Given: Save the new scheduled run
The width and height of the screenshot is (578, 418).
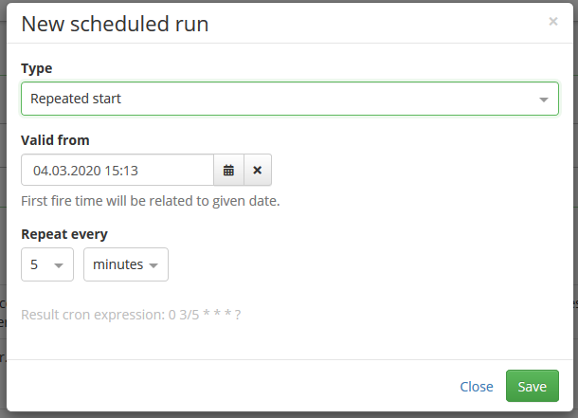Looking at the screenshot, I should (532, 386).
